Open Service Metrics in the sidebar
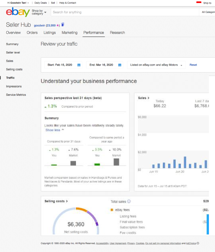The width and height of the screenshot is (215, 252). (16, 95)
